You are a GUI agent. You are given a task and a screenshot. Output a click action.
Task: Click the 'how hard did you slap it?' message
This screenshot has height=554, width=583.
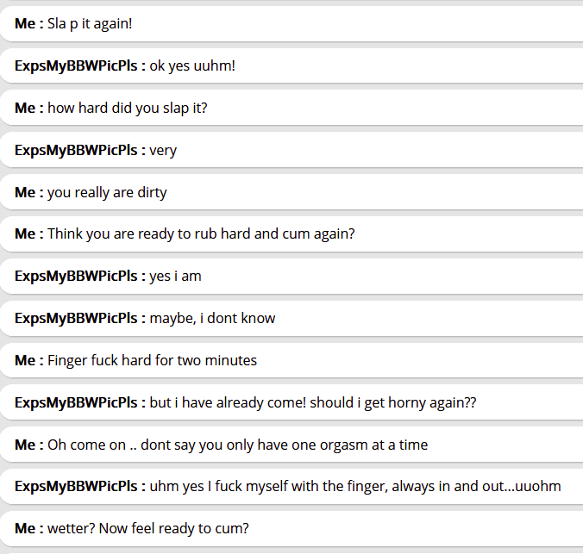tap(127, 108)
